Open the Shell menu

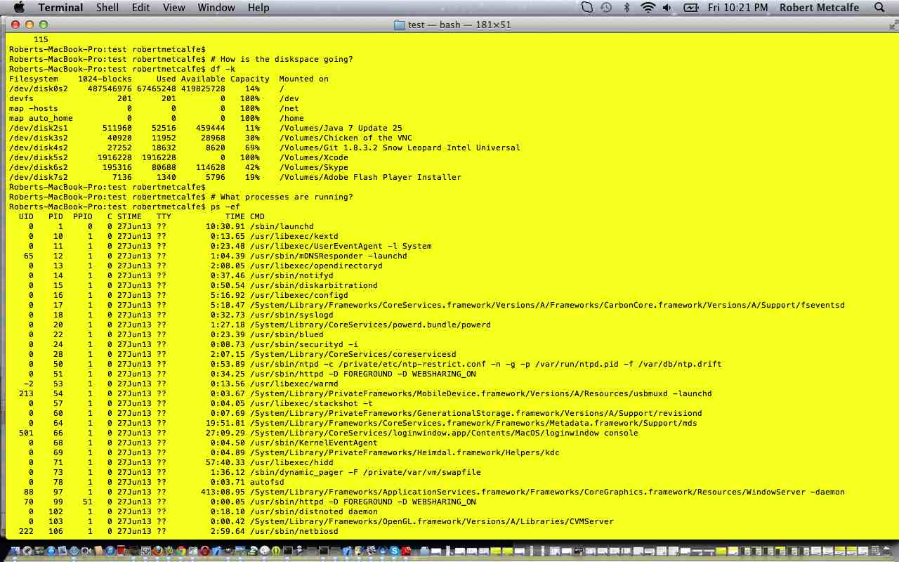click(x=107, y=8)
